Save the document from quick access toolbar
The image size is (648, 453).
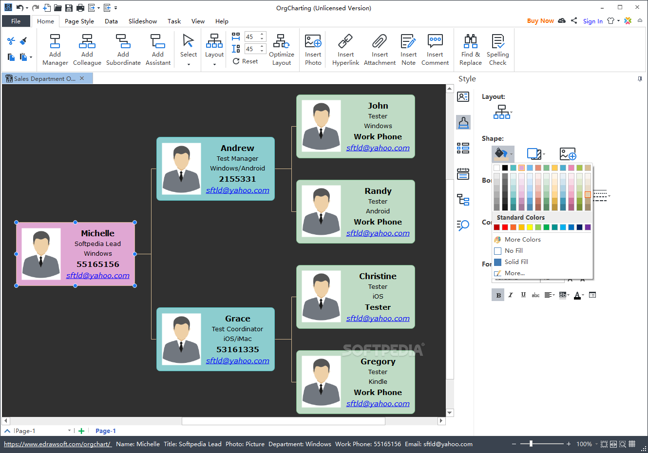pos(69,8)
